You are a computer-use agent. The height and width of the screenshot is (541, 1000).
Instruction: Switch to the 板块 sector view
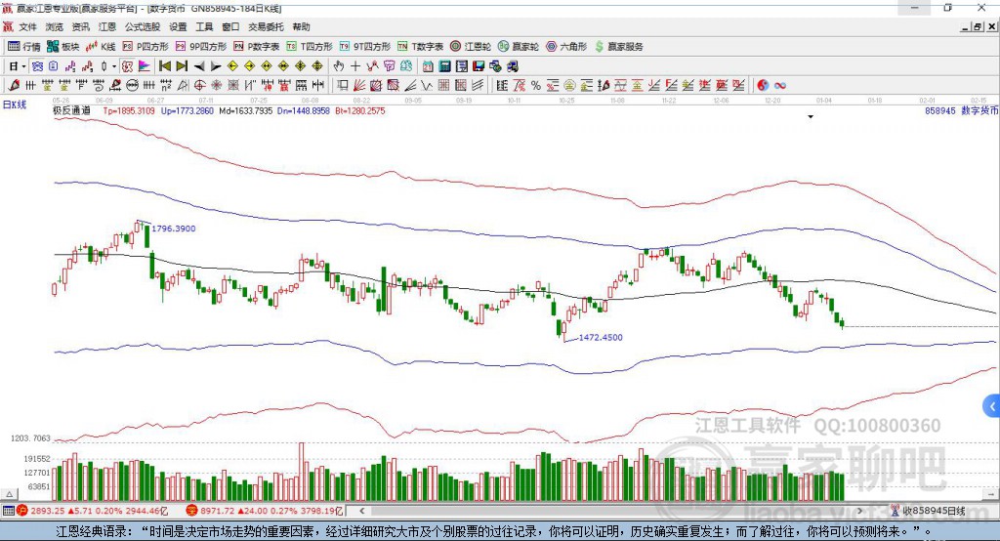(63, 47)
